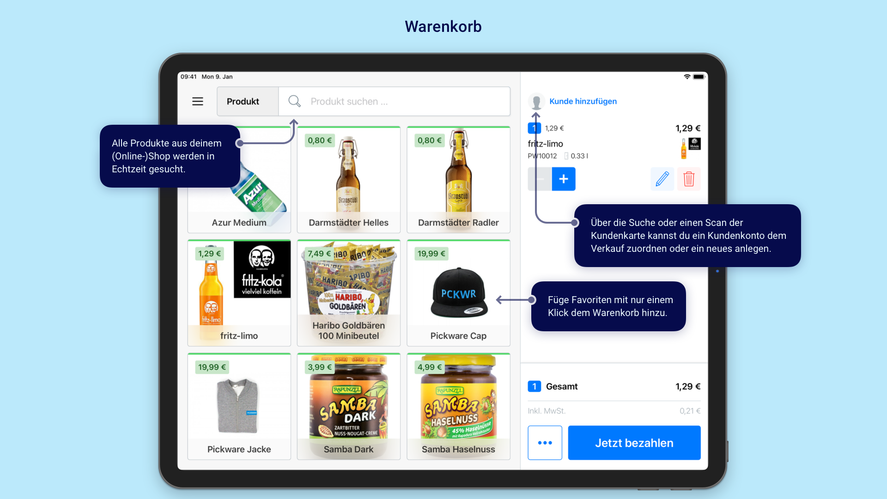Add Samba Haselnuss to the cart

[x=458, y=407]
